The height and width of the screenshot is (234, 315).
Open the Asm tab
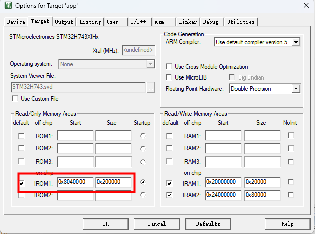(x=163, y=22)
